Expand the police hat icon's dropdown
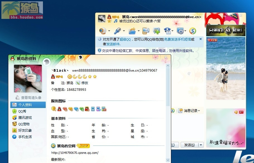Image resolution: width=254 pixels, height=163 pixels. (173, 31)
